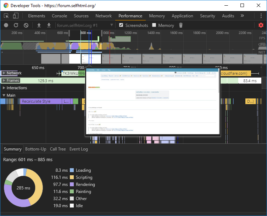
Task: Toggle the device toolbar icon
Action: pos(16,16)
